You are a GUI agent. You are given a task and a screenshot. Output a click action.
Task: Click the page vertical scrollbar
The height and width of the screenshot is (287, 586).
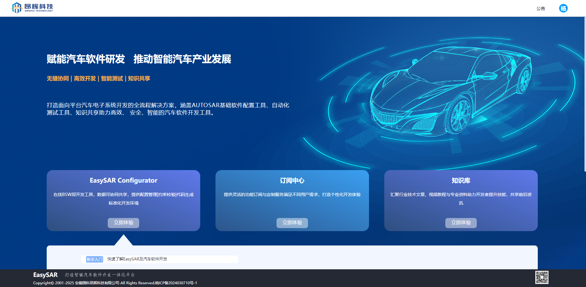(x=585, y=94)
